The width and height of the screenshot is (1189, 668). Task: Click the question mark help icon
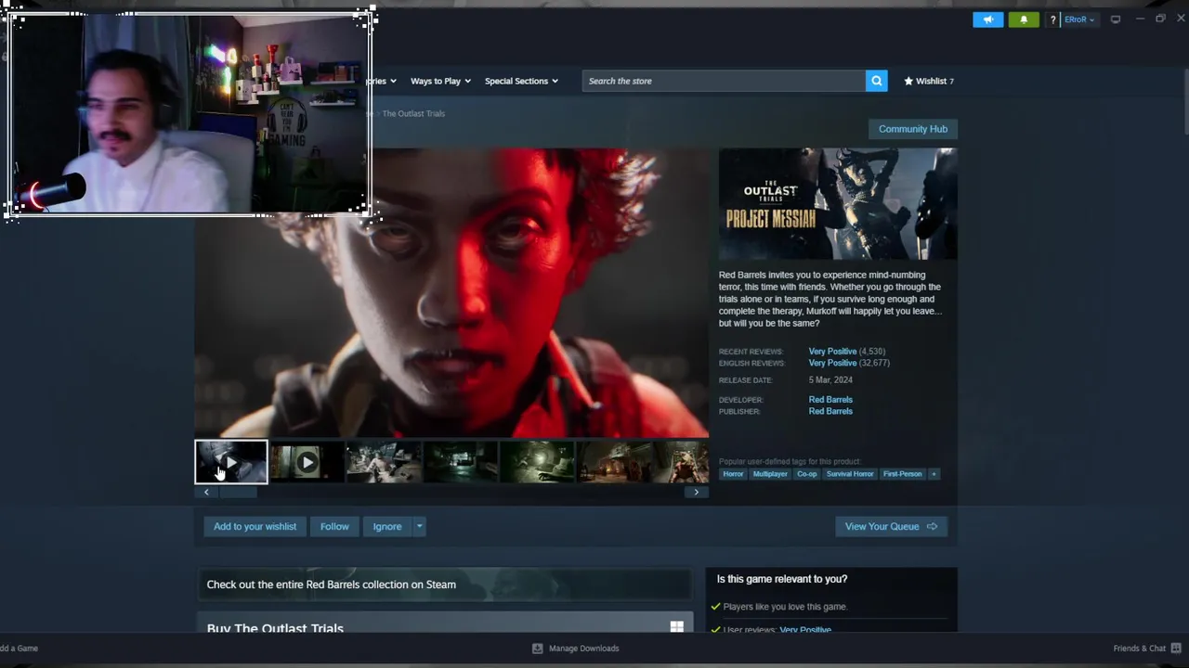(x=1052, y=19)
